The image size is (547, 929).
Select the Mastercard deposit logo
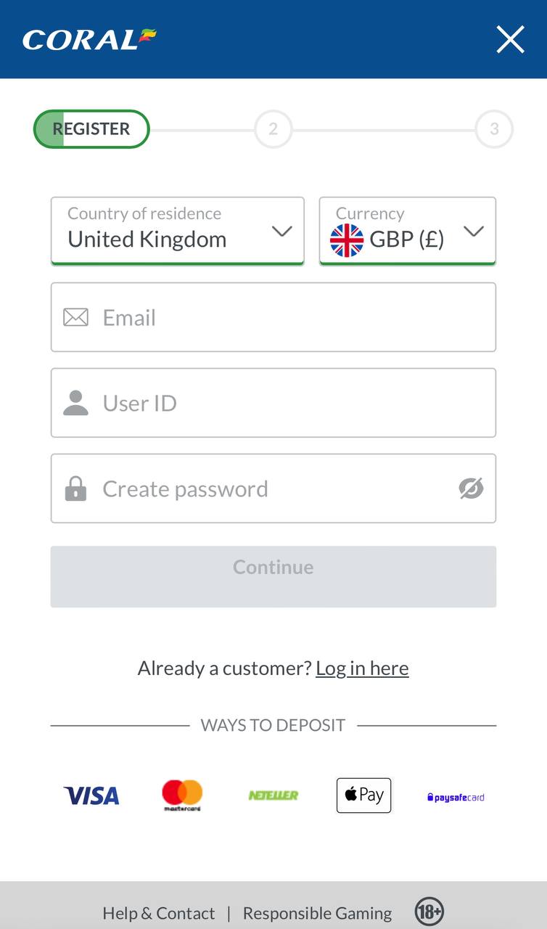click(x=182, y=795)
